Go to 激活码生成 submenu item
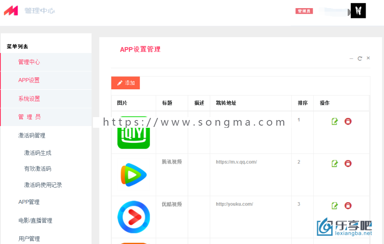 pos(38,153)
